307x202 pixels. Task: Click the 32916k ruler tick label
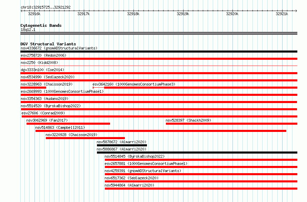tap(34, 14)
